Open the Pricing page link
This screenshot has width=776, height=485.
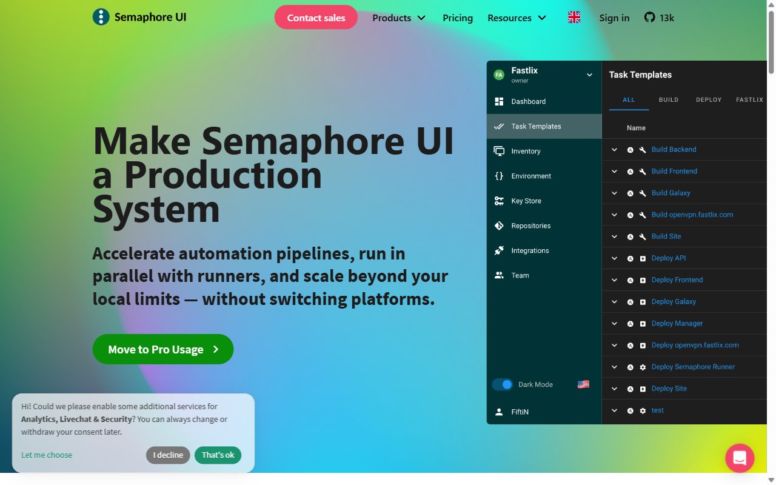(458, 18)
